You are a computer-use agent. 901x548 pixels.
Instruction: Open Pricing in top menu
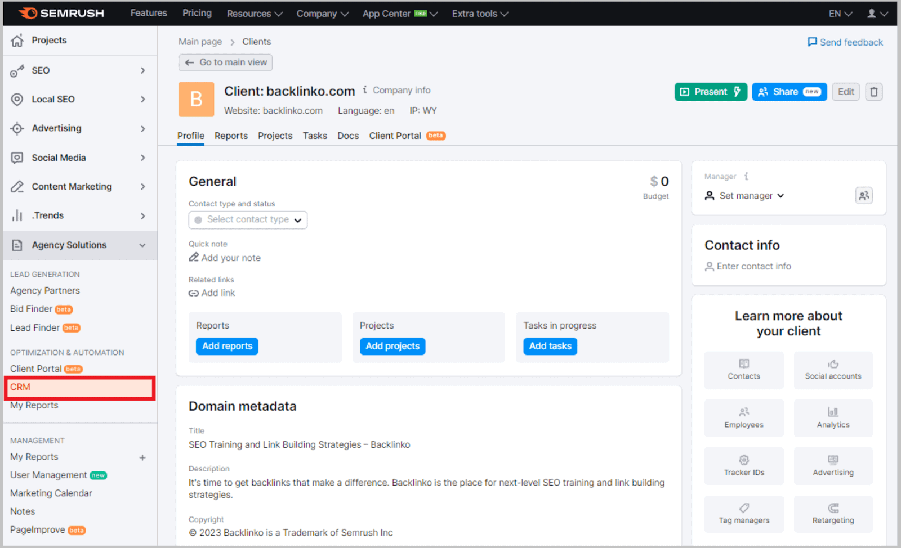(x=197, y=13)
